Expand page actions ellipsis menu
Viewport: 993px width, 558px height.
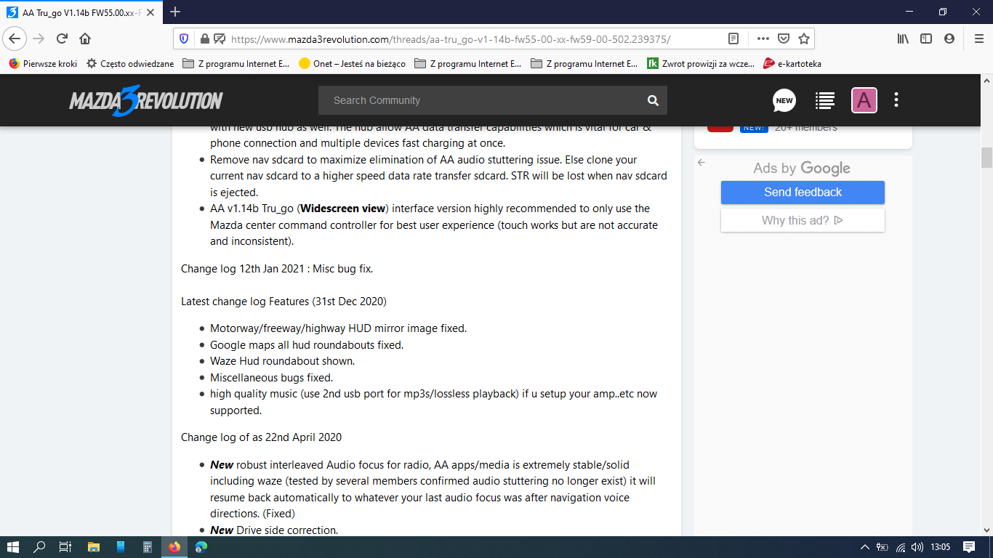click(x=763, y=39)
